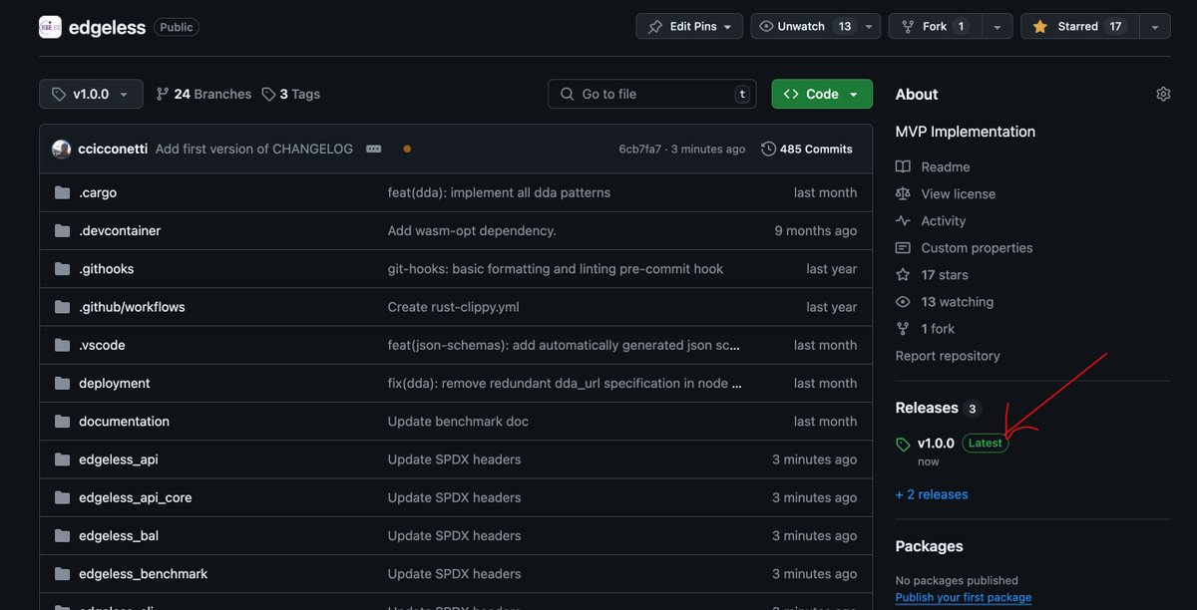Click the .github/workflows folder icon
Screen dimensions: 1197x610
[62, 307]
